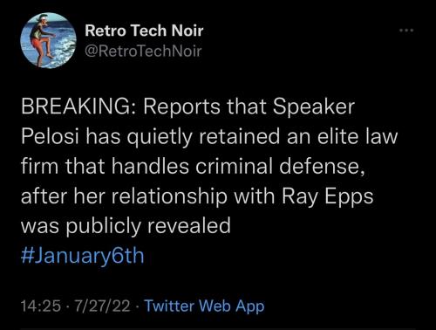Click the phrase criminal defense in the tweet
436x330 pixels.
point(280,167)
